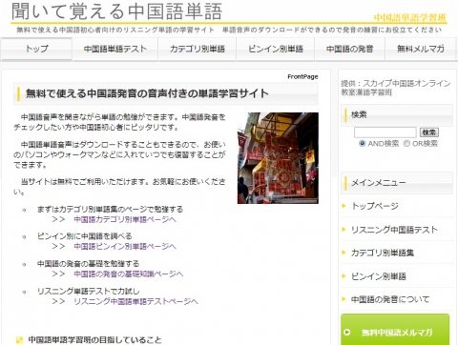This screenshot has width=458, height=345.
Task: Switch to the カテゴリ別単語 tab
Action: click(198, 49)
